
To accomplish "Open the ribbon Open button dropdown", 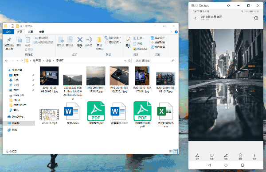I will point(139,38).
